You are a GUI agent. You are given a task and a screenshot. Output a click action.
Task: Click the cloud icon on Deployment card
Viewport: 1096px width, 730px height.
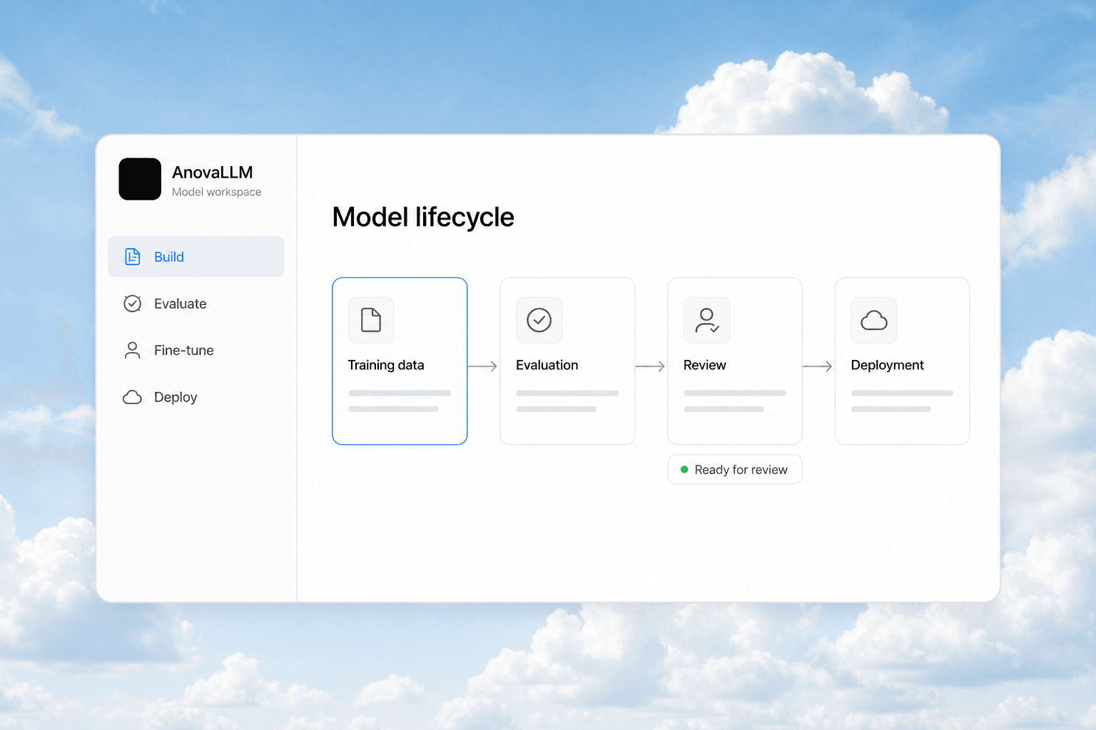tap(874, 320)
